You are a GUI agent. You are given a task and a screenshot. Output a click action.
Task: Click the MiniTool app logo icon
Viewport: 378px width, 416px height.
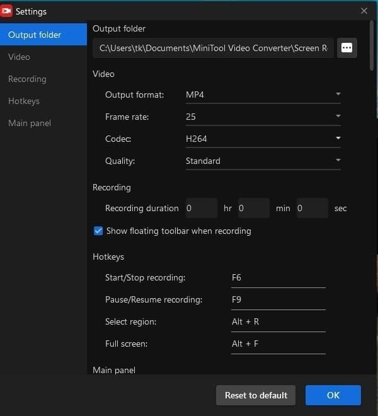pyautogui.click(x=8, y=11)
